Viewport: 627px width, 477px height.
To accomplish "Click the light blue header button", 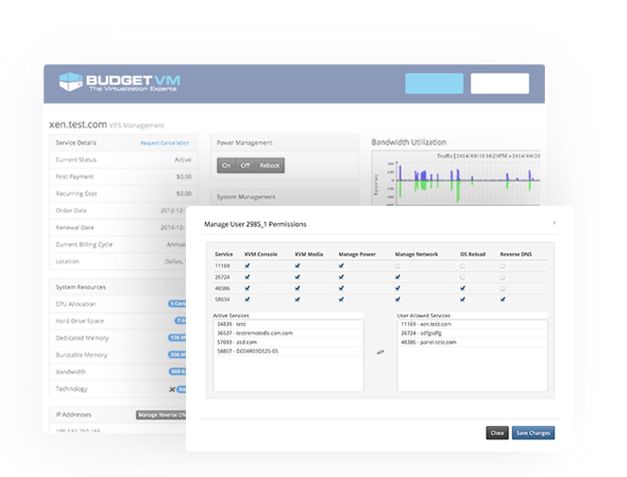I will [x=433, y=83].
